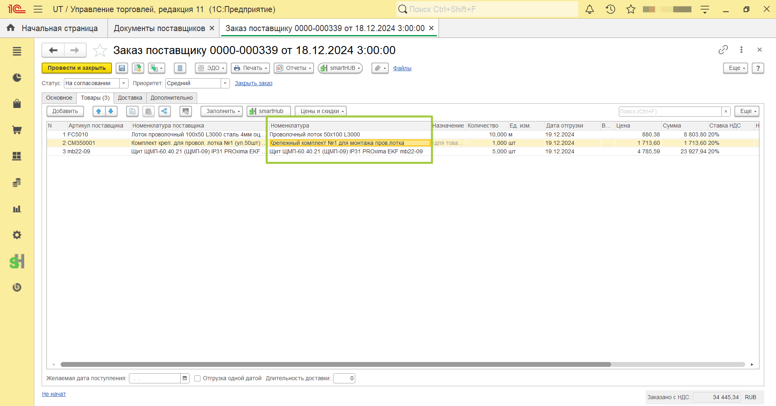Open notifications bell icon
This screenshot has height=406, width=776.
tap(590, 9)
